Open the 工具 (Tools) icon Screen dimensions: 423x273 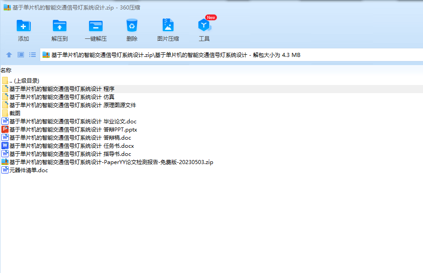pyautogui.click(x=204, y=25)
